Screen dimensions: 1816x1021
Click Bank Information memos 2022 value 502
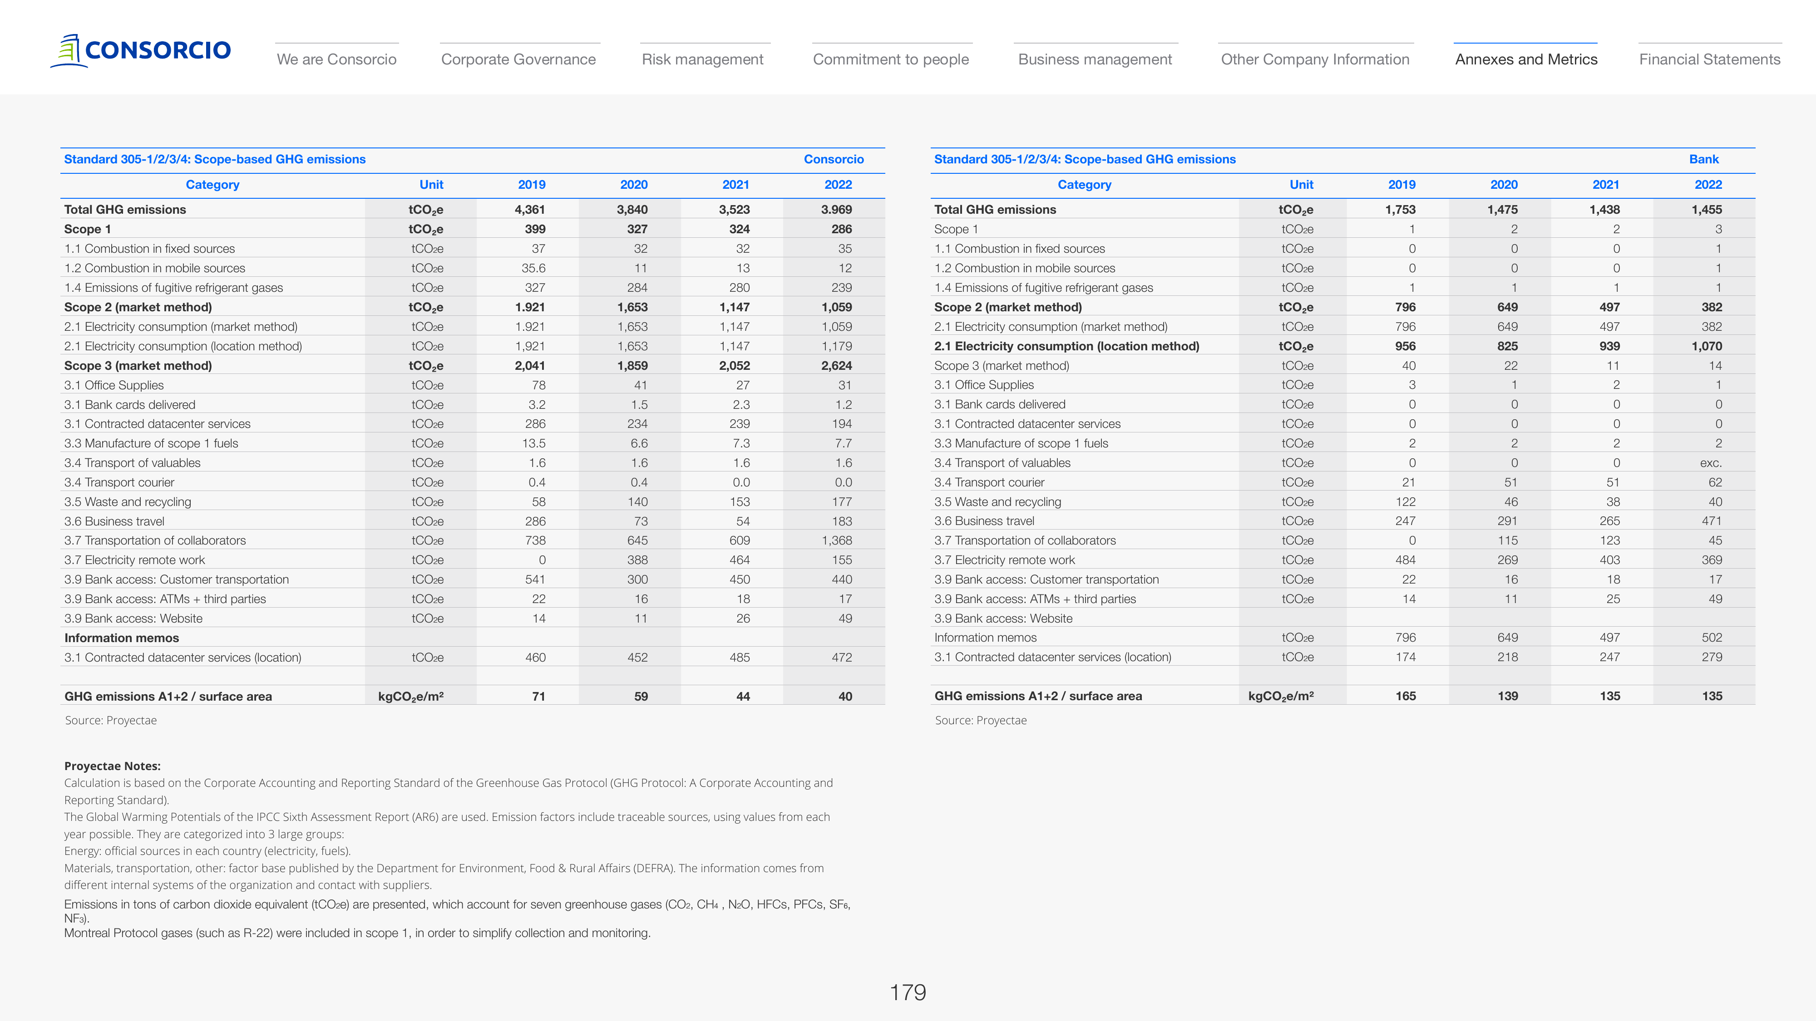click(1712, 638)
